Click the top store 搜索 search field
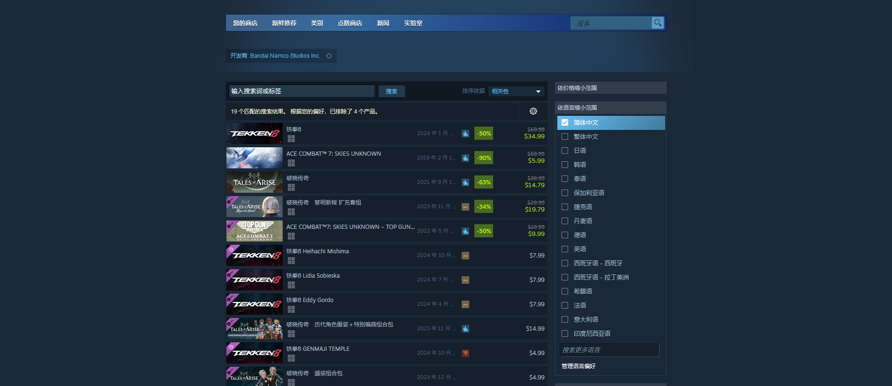 point(611,23)
